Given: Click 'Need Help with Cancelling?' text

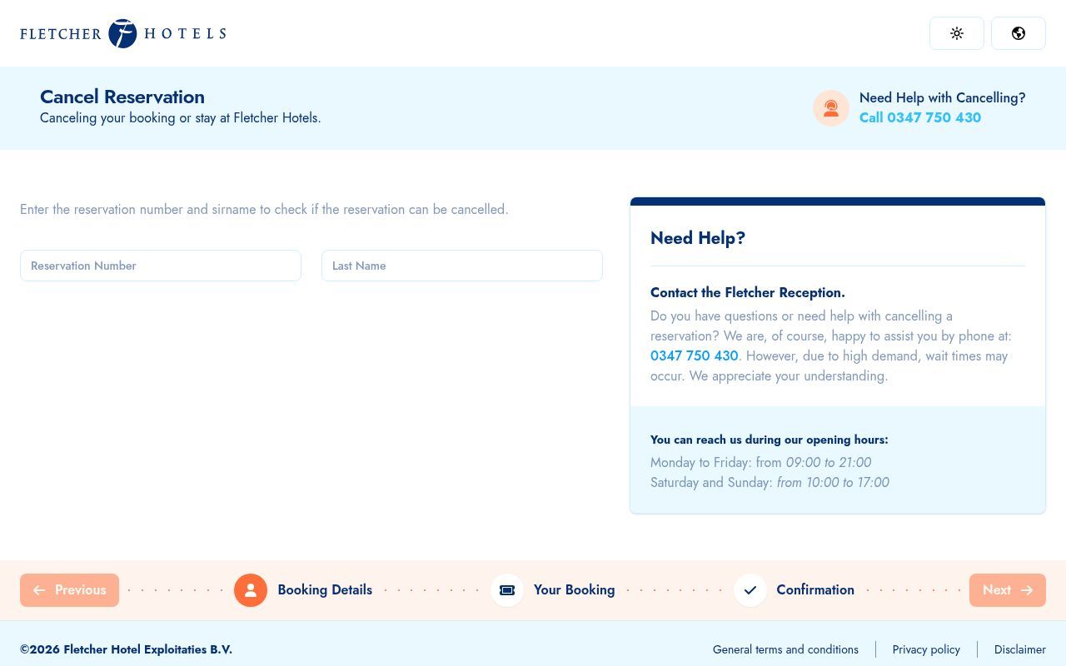Looking at the screenshot, I should point(943,97).
